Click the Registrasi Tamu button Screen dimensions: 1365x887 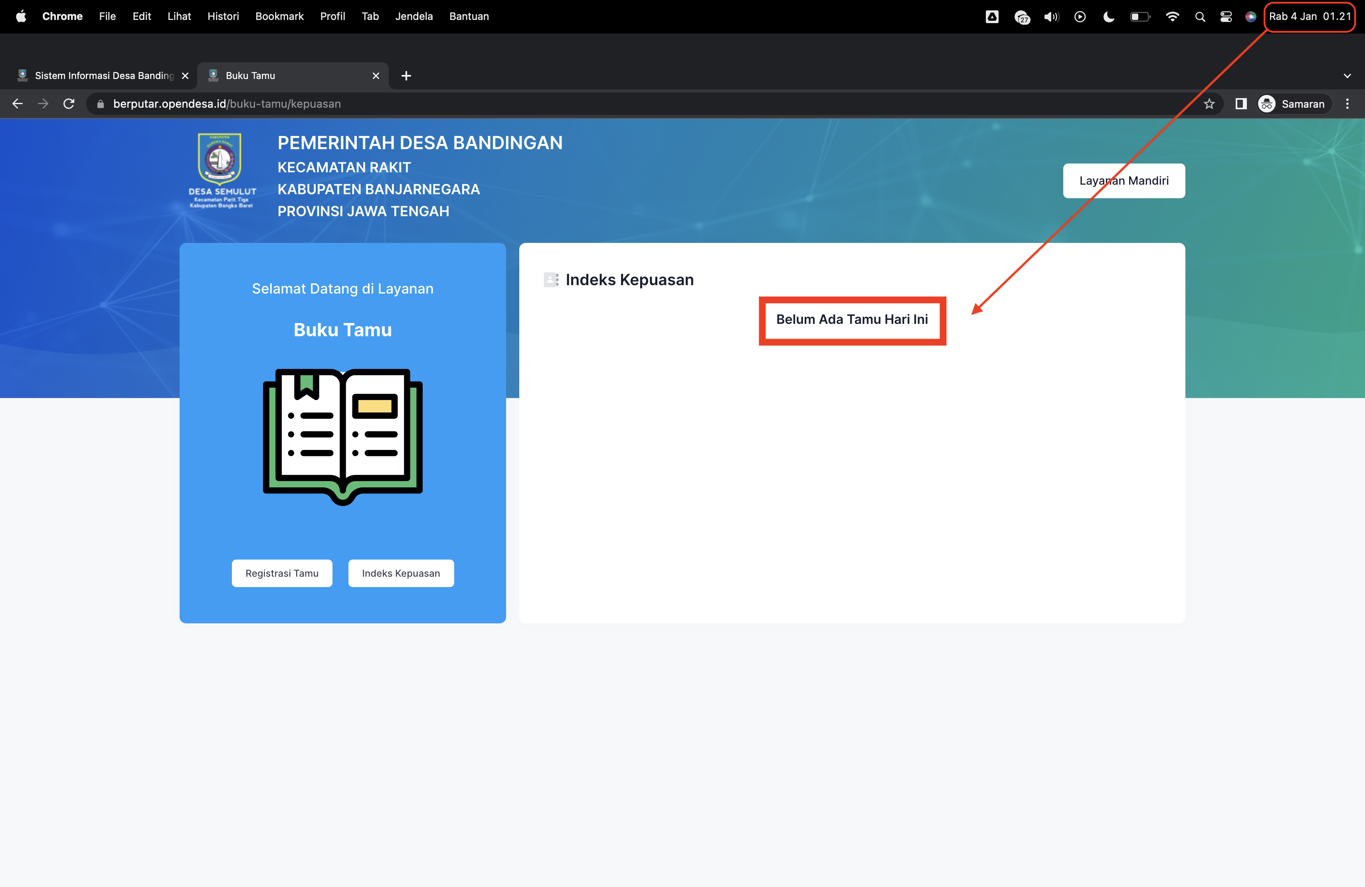[282, 573]
